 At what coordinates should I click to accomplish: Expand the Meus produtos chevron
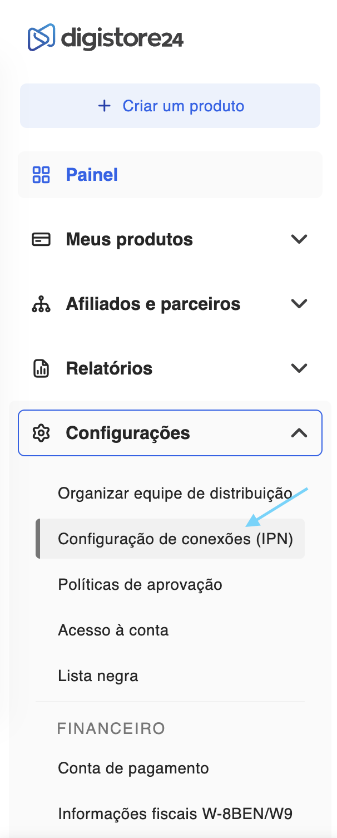pyautogui.click(x=299, y=239)
